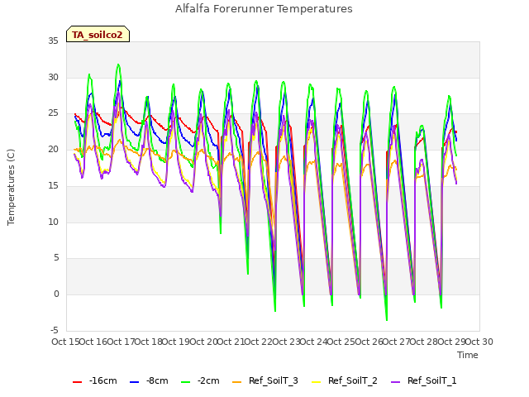The image size is (529, 397).
Task: Toggle the -2cm series in the legend
Action: [200, 380]
